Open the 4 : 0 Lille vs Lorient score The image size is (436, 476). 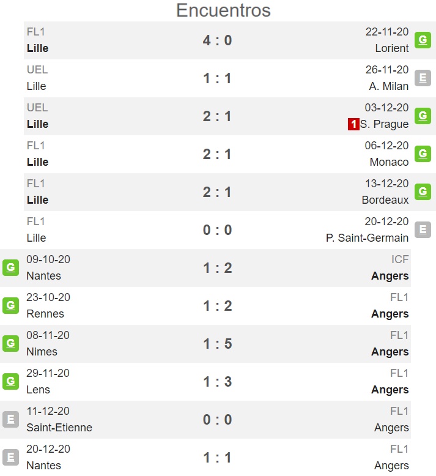click(217, 40)
